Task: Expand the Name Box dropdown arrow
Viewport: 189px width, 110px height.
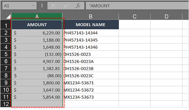Action: click(33, 6)
